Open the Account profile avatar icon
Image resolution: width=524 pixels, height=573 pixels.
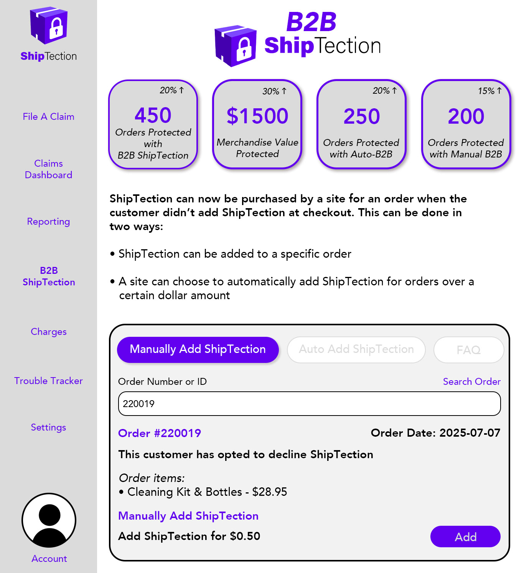click(49, 520)
